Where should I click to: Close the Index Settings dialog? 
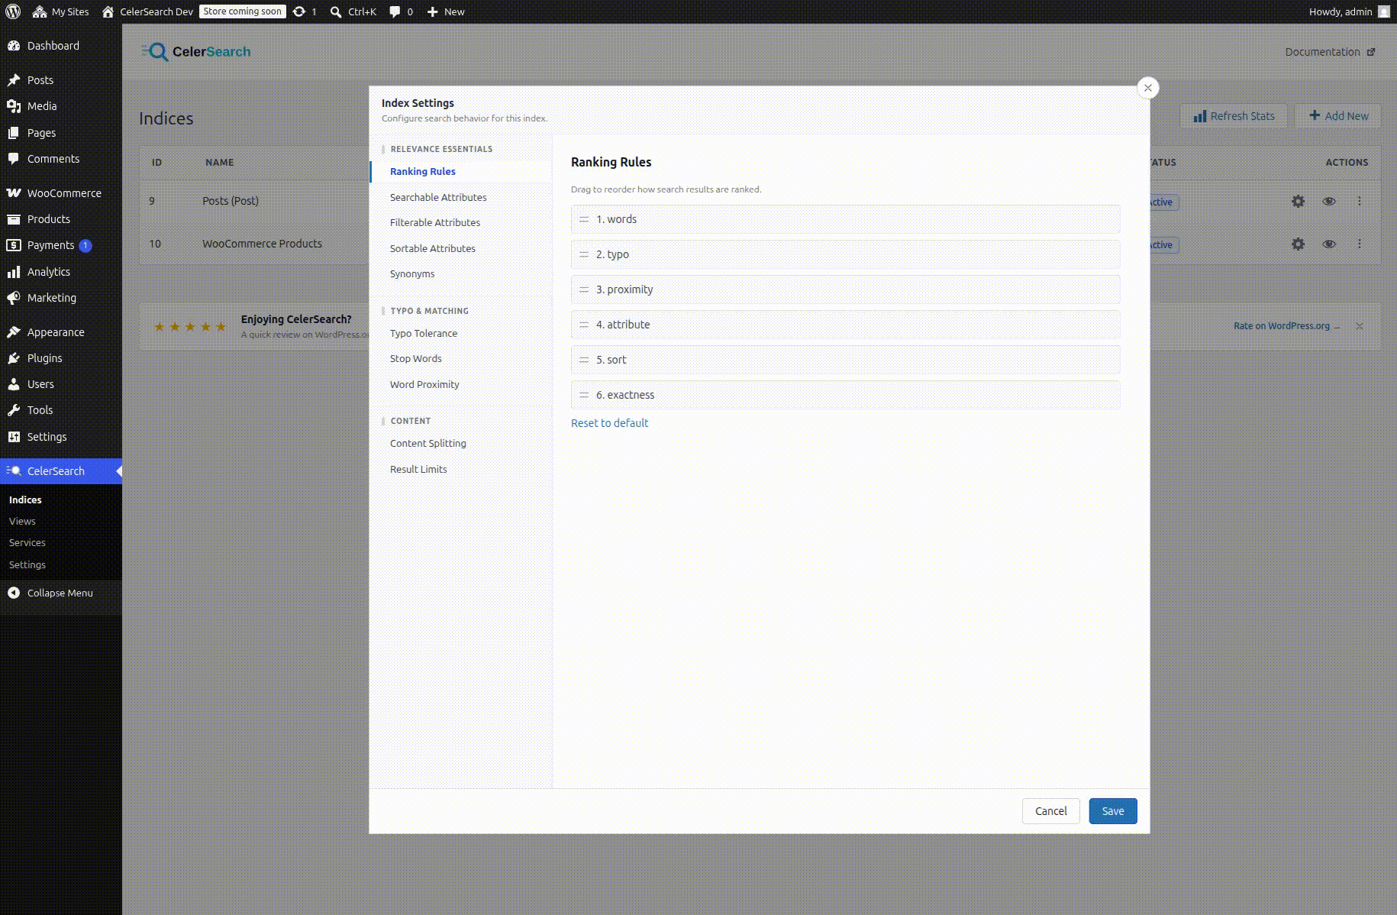pyautogui.click(x=1147, y=88)
